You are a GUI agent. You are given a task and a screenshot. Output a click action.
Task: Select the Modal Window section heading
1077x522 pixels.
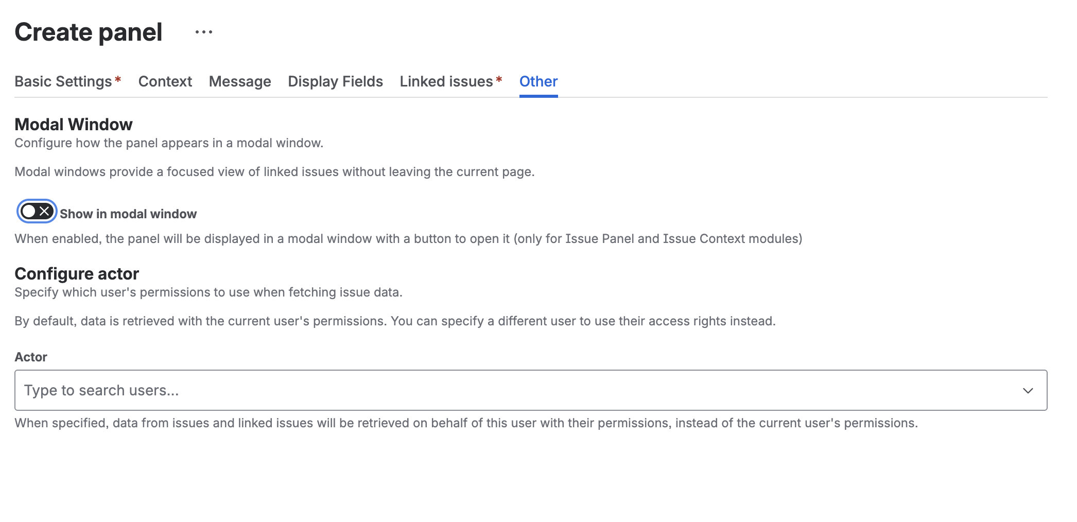73,124
